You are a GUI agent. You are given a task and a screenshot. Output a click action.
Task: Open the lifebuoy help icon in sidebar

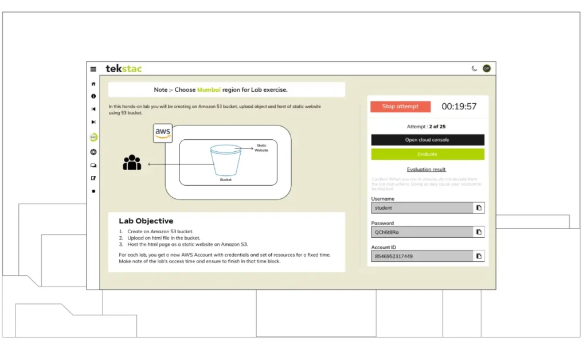(x=93, y=152)
